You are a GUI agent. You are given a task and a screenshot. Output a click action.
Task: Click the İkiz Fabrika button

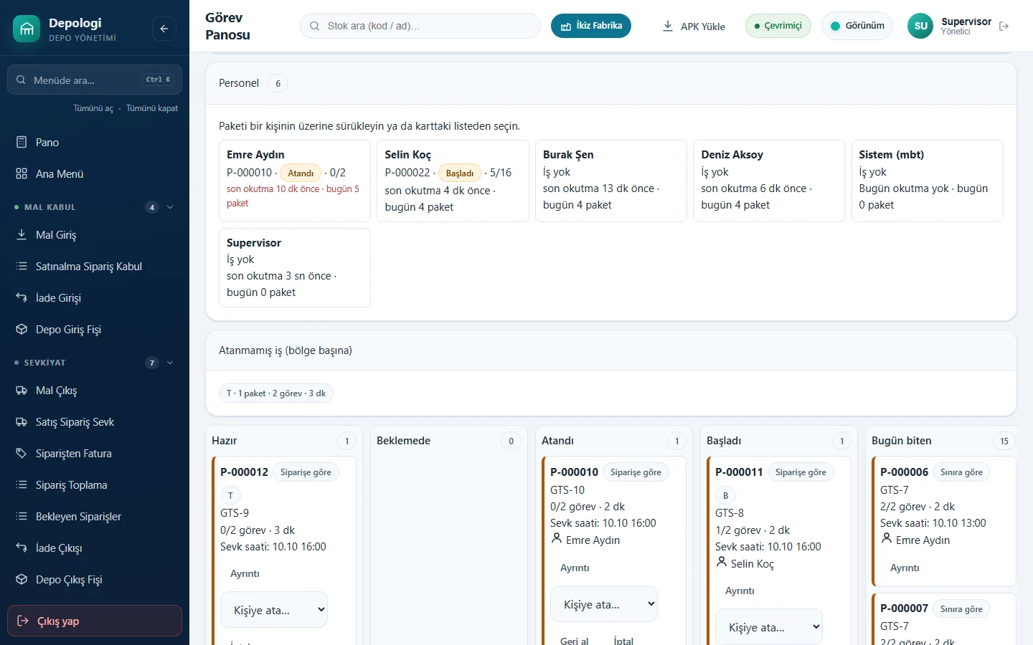click(591, 26)
